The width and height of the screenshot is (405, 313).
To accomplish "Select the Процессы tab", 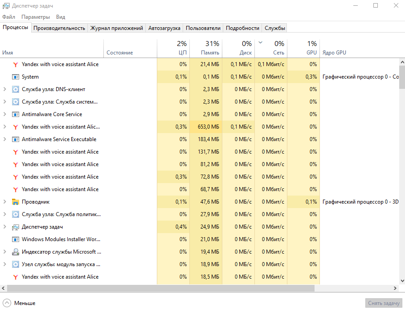I will [16, 27].
